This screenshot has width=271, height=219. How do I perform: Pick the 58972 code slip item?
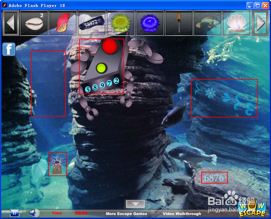[92, 23]
